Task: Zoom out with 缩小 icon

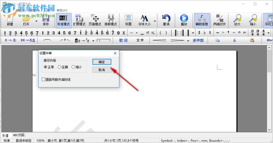Action: (x=253, y=20)
